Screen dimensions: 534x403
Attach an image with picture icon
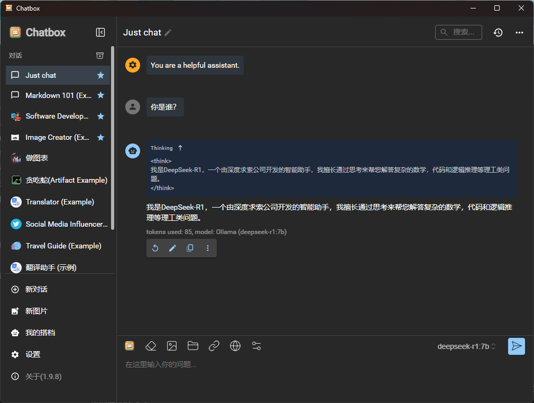click(172, 346)
